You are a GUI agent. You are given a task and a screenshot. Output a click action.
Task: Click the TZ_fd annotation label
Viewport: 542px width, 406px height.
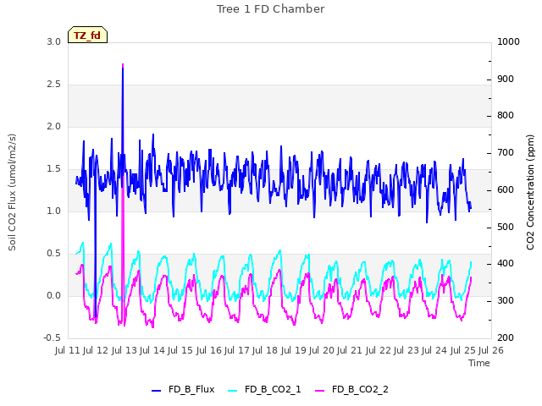[x=87, y=36]
